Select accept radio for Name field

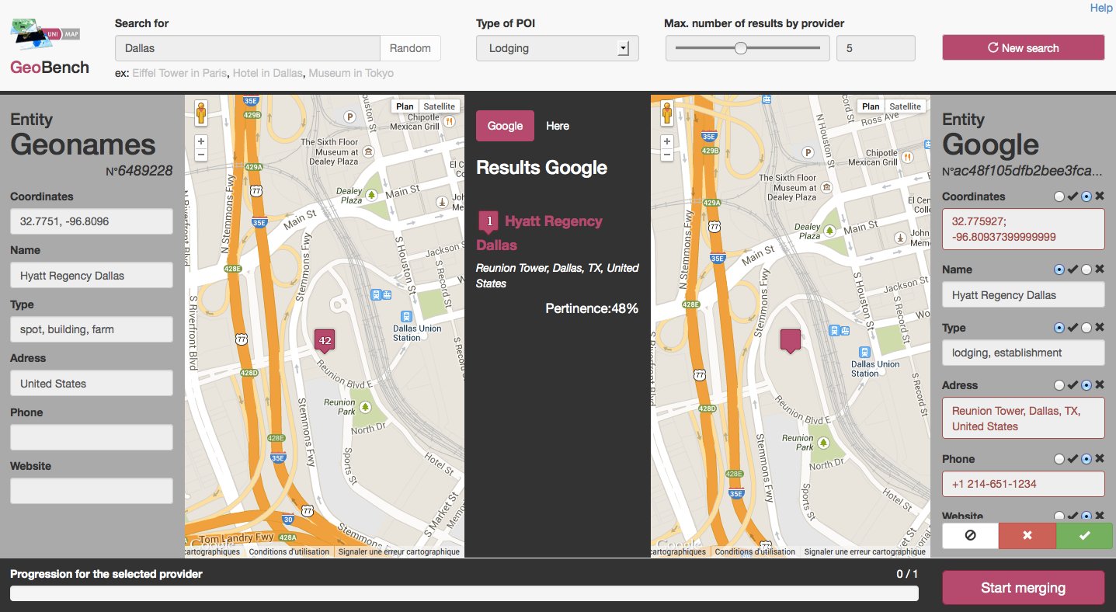pyautogui.click(x=1059, y=269)
